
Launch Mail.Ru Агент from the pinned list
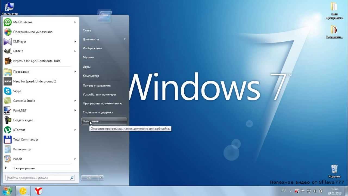pyautogui.click(x=40, y=22)
